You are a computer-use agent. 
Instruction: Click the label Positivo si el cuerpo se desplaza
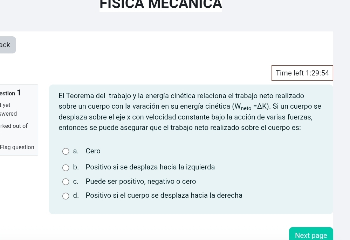click(x=164, y=195)
